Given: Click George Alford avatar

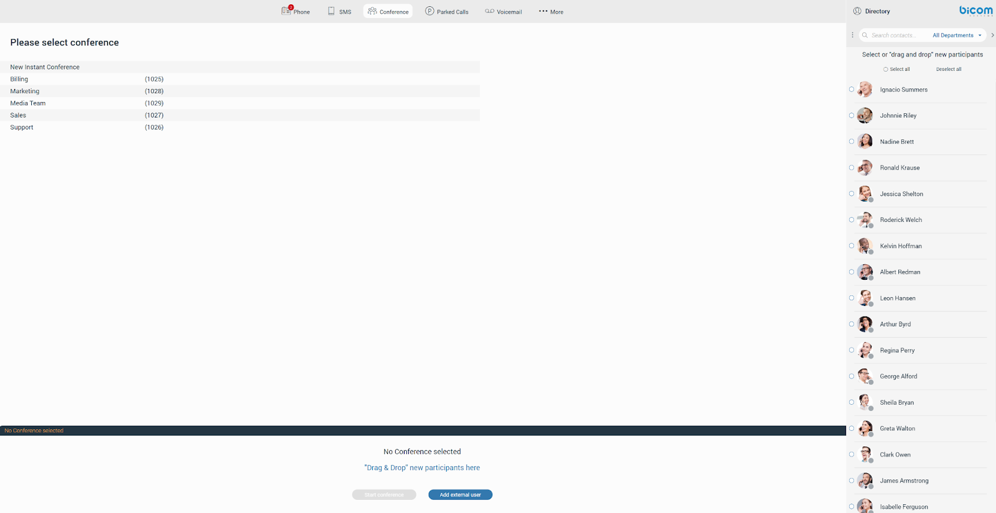Looking at the screenshot, I should [x=865, y=377].
